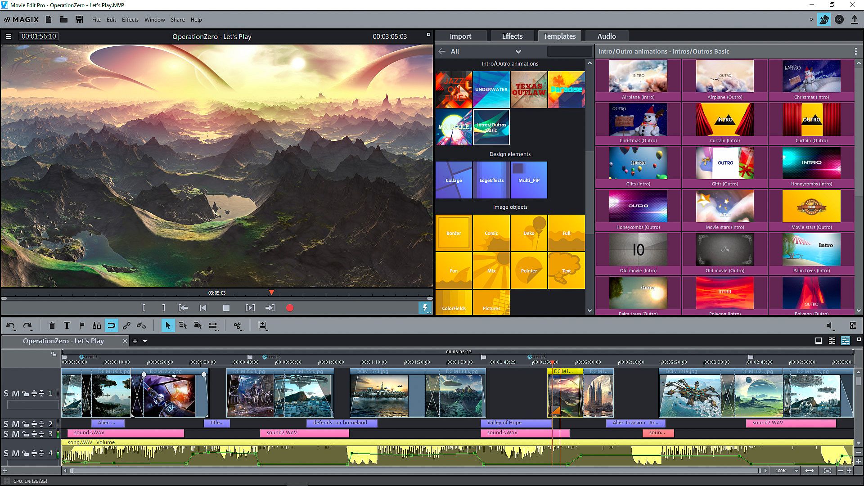The image size is (864, 486).
Task: Click the delete trash can icon
Action: tap(52, 325)
